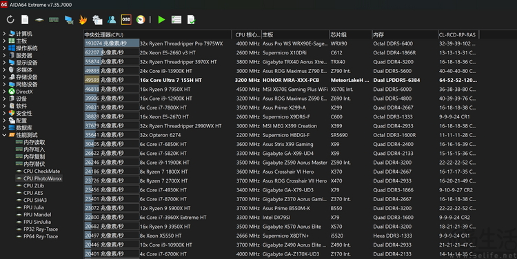Collapse the 性能测试 tree node
517x259 pixels.
pyautogui.click(x=4, y=135)
